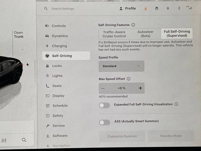
Task: Click the '40% recommended' text
Action: pos(113,97)
